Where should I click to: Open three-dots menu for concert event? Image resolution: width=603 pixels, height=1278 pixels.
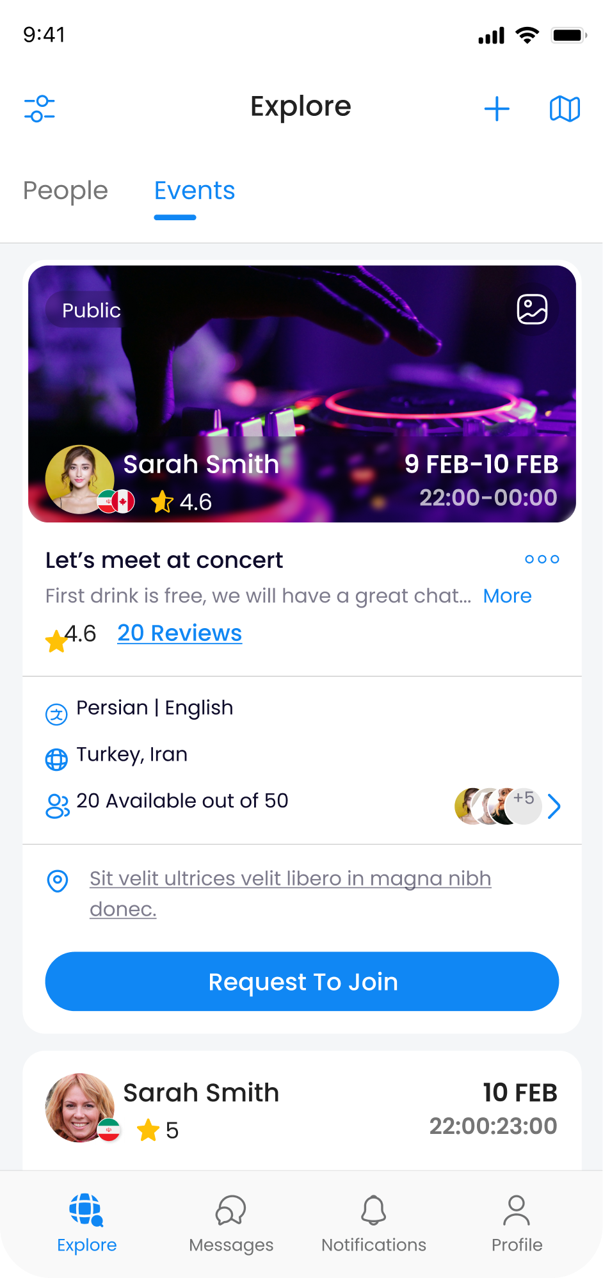pyautogui.click(x=542, y=560)
